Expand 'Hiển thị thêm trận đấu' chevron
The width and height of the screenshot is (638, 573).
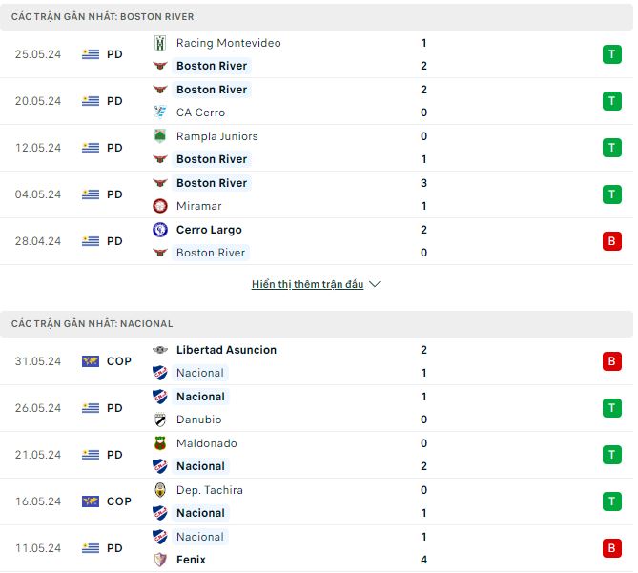(x=375, y=284)
